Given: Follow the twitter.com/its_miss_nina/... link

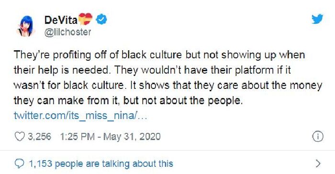Looking at the screenshot, I should point(80,116).
